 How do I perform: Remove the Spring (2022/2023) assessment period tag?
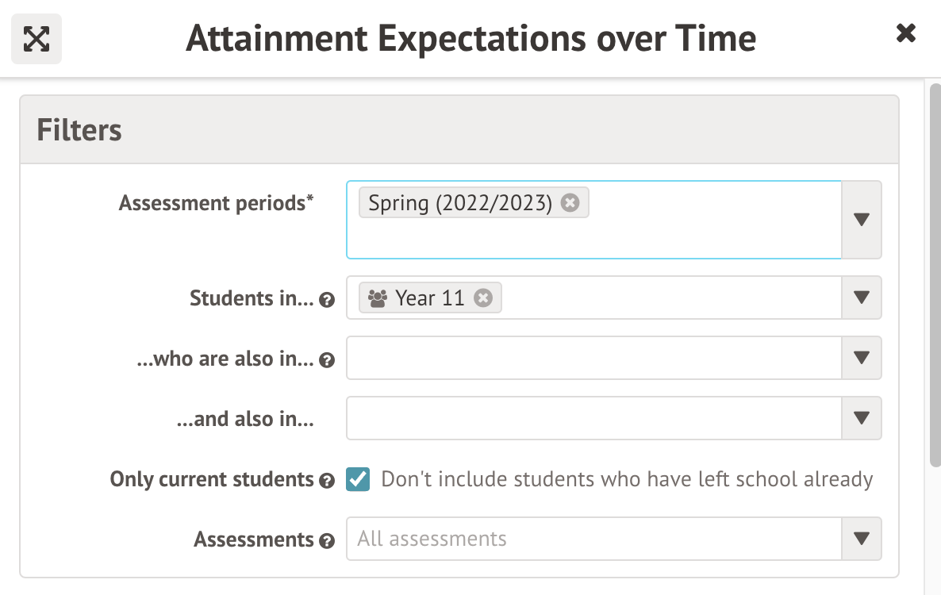point(570,203)
